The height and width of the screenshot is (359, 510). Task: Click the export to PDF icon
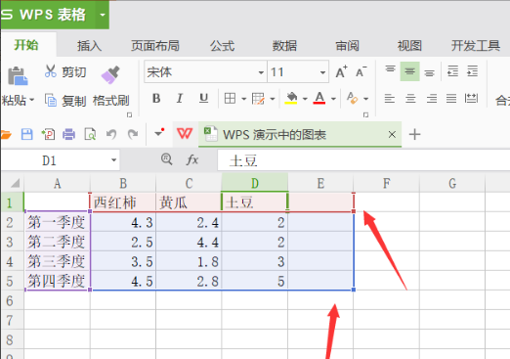[x=48, y=134]
